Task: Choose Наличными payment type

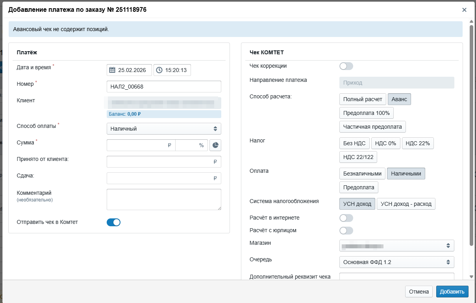Action: pyautogui.click(x=406, y=174)
